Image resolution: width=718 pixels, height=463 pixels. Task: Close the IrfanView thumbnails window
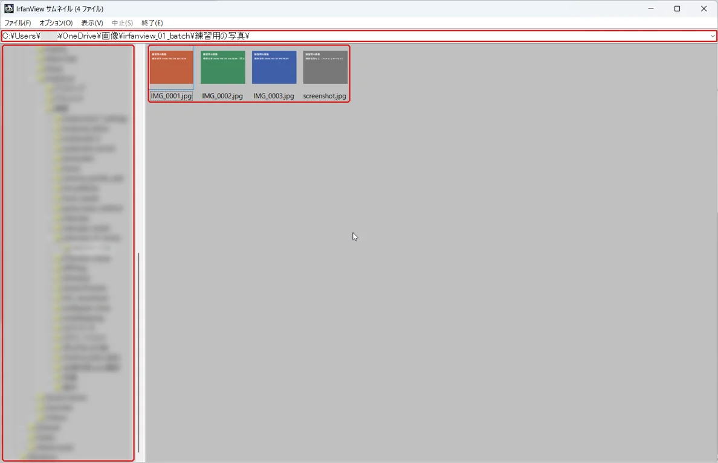[704, 8]
